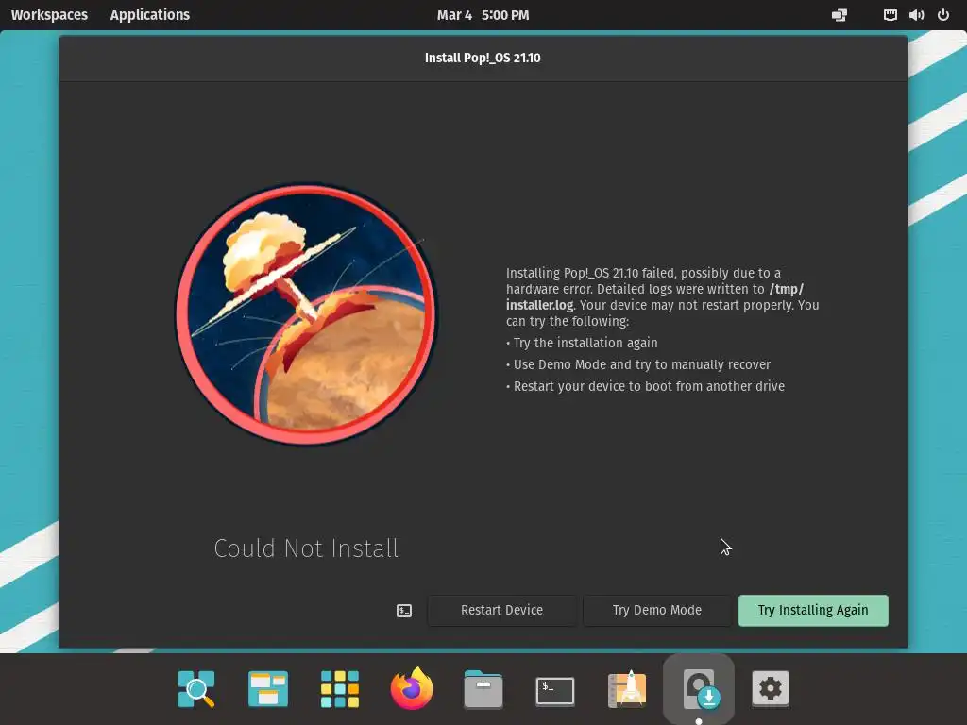Open the Workspaces overview
The width and height of the screenshot is (967, 725).
point(49,15)
